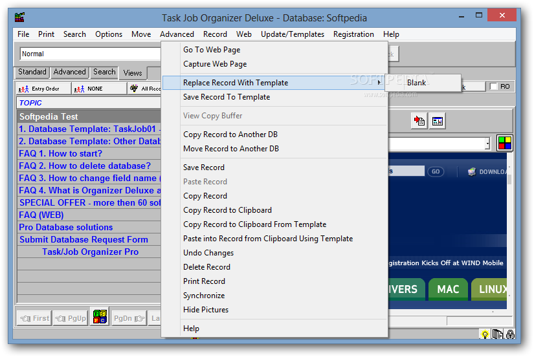
Task: Open the Registration menu
Action: click(x=353, y=34)
